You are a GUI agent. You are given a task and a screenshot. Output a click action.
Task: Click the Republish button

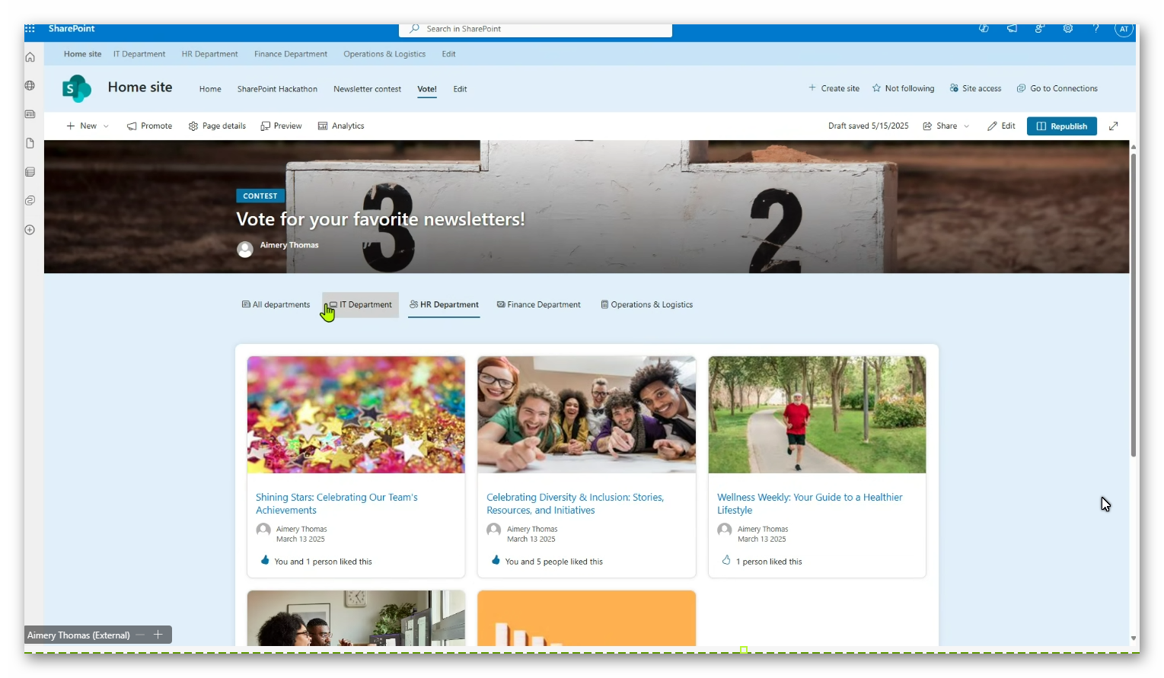(1062, 126)
